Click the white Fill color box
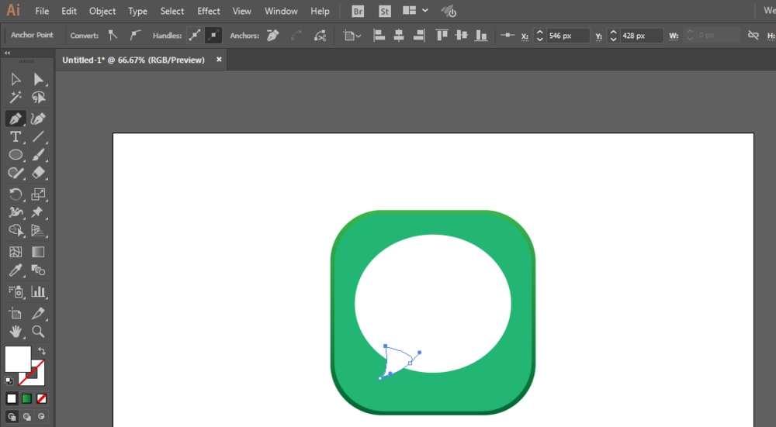 (18, 359)
